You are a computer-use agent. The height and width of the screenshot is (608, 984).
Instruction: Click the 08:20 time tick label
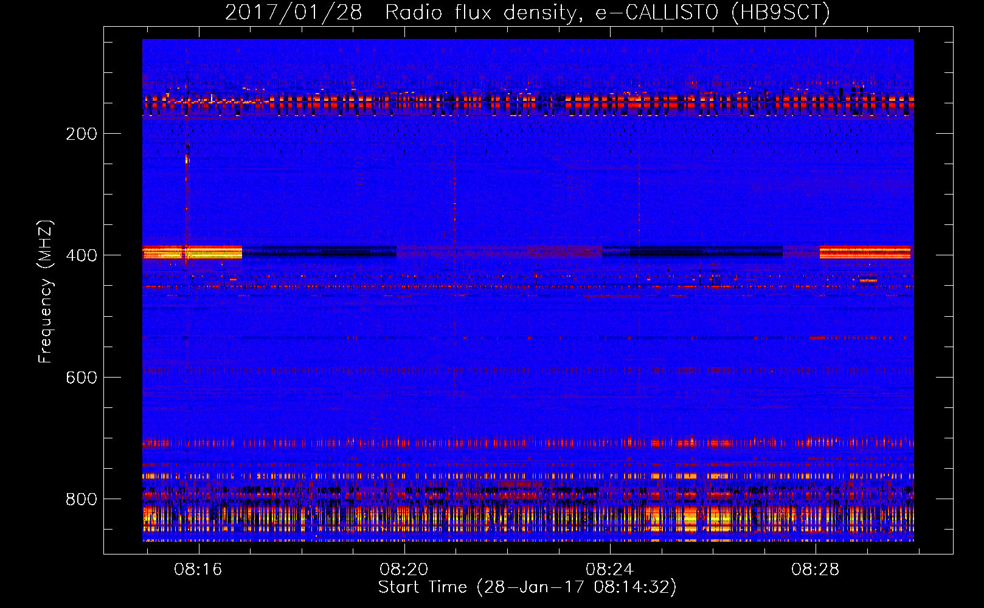coord(404,569)
